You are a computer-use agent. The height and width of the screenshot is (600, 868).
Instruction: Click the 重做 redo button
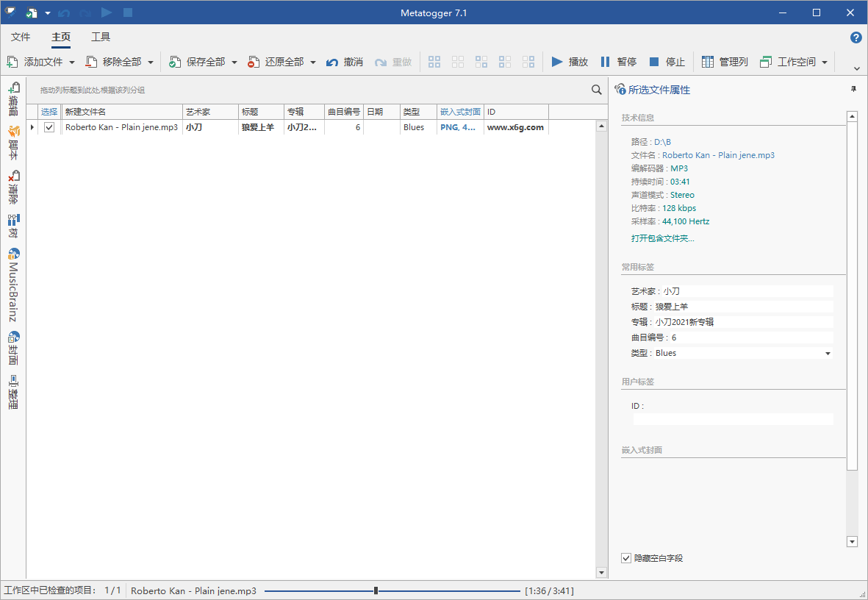[393, 62]
